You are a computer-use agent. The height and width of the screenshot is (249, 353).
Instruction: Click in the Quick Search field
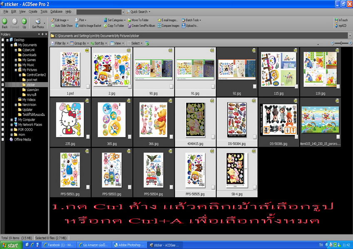99,12
